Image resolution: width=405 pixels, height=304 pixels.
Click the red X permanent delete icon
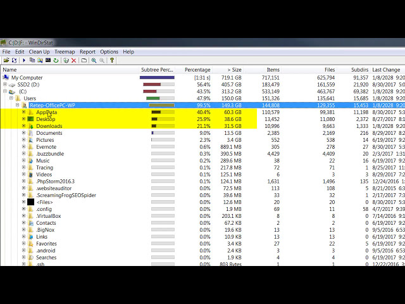tap(74, 60)
